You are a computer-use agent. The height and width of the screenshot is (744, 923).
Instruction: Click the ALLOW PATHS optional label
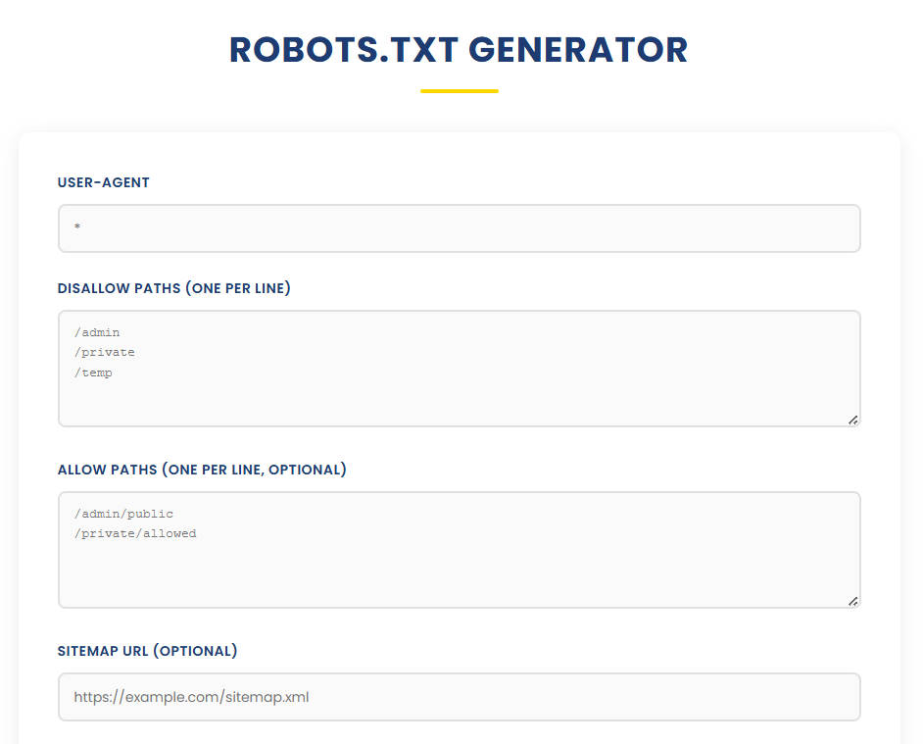point(202,470)
